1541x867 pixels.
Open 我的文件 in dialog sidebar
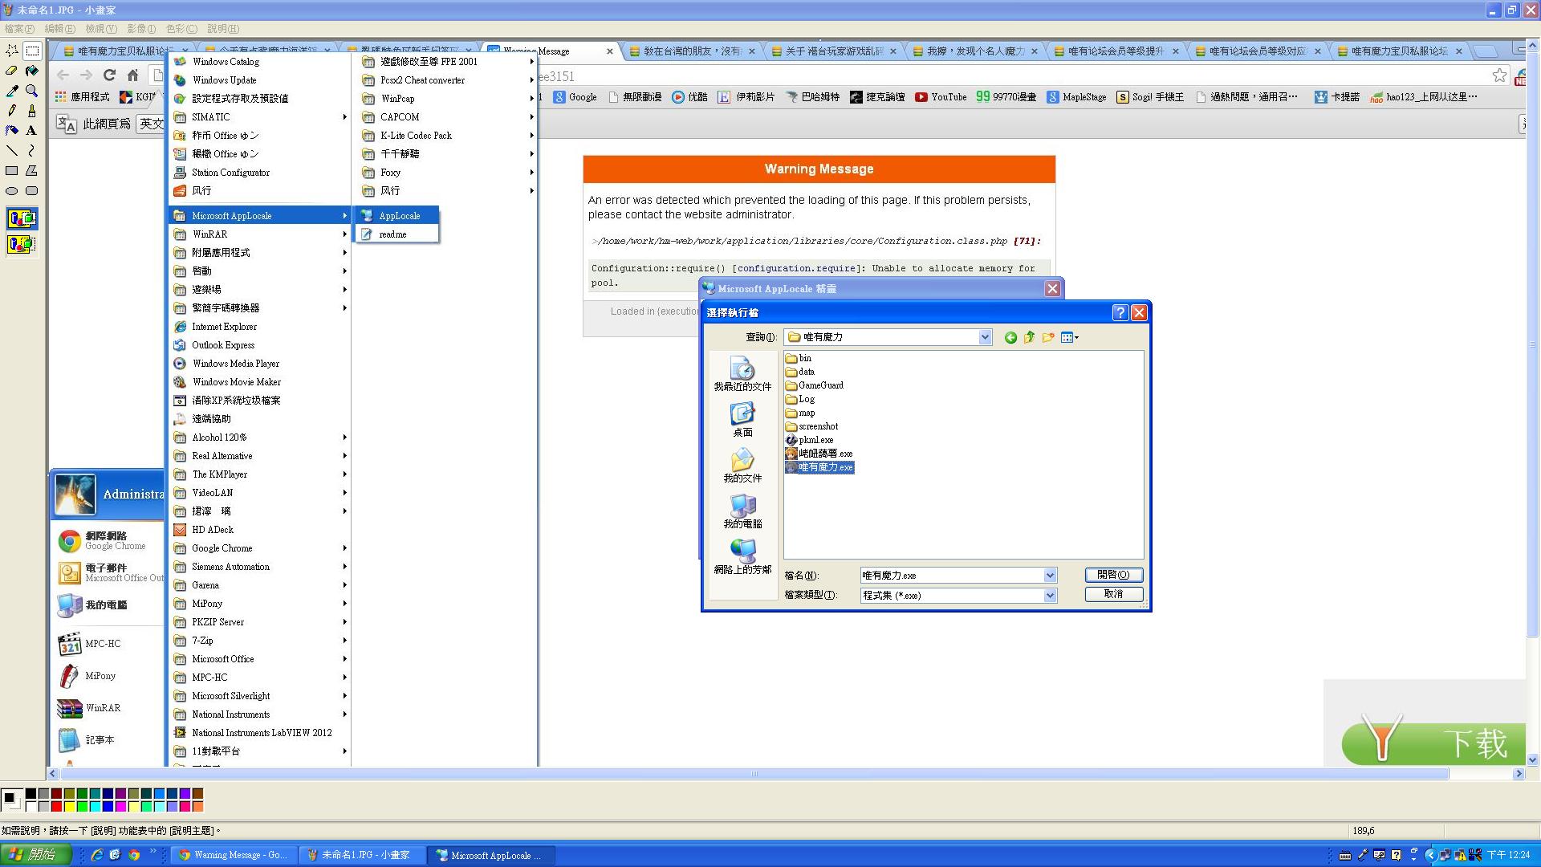[x=742, y=466]
